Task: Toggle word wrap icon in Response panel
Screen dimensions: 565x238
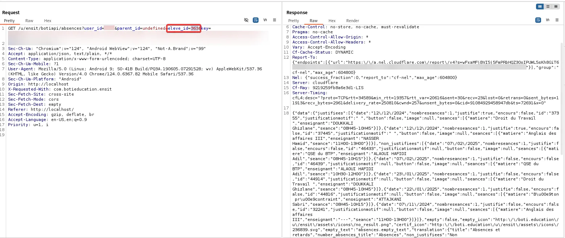Action: pos(538,20)
